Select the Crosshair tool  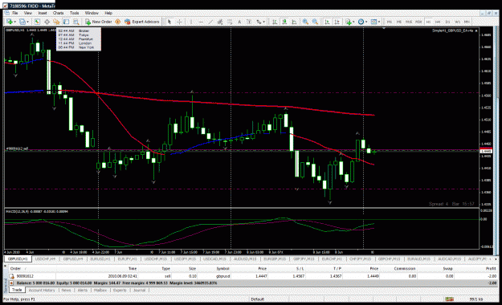point(180,22)
